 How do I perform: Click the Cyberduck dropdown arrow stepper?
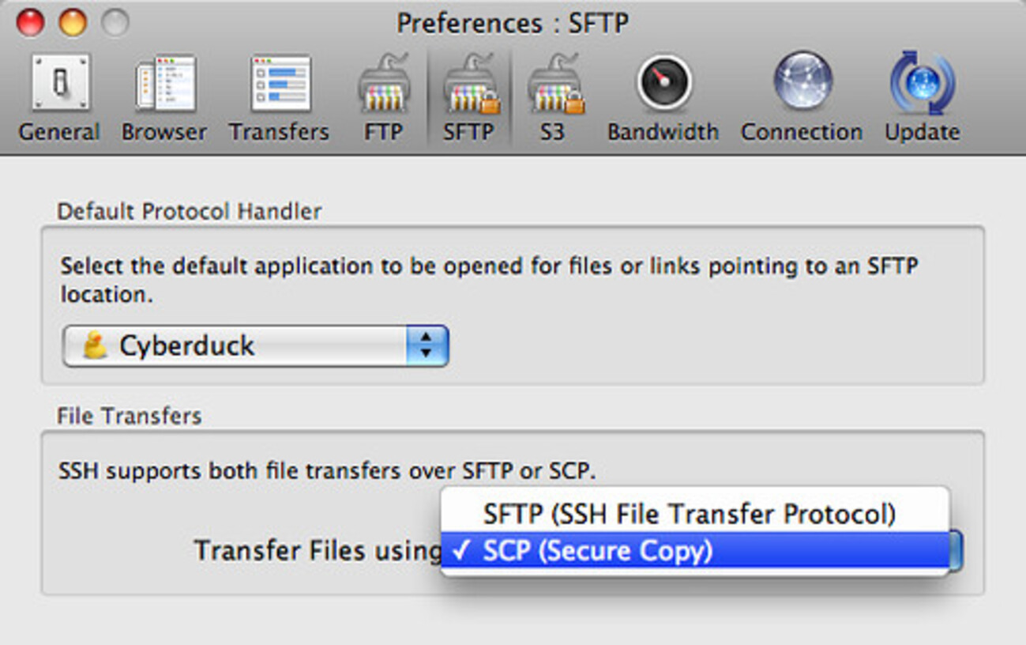[x=427, y=346]
